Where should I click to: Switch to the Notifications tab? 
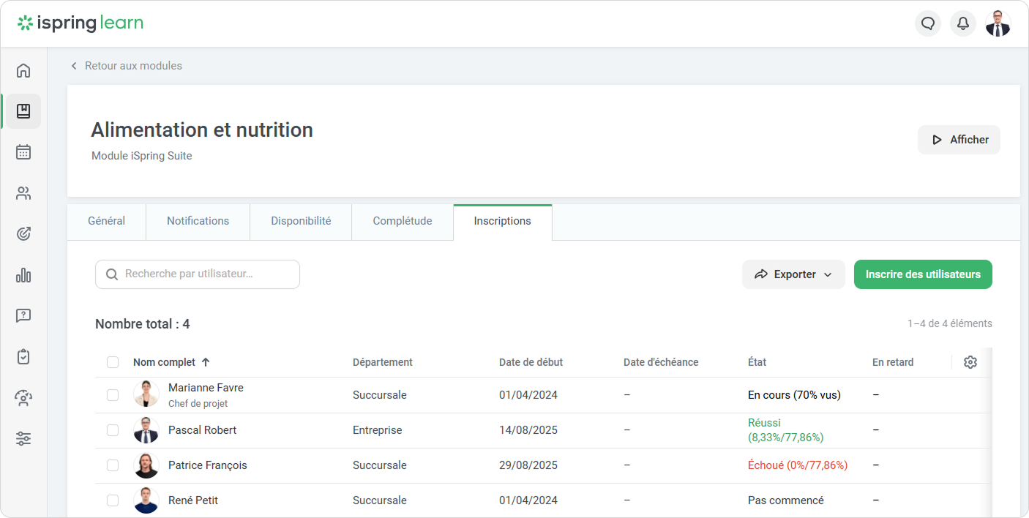coord(198,221)
